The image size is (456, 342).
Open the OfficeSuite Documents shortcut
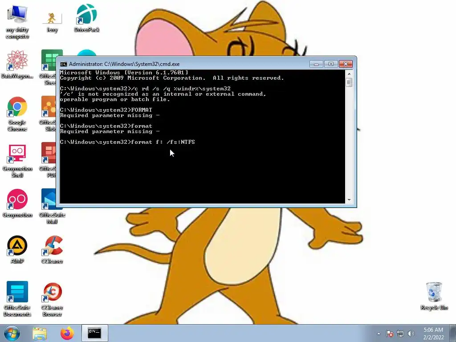[17, 299]
